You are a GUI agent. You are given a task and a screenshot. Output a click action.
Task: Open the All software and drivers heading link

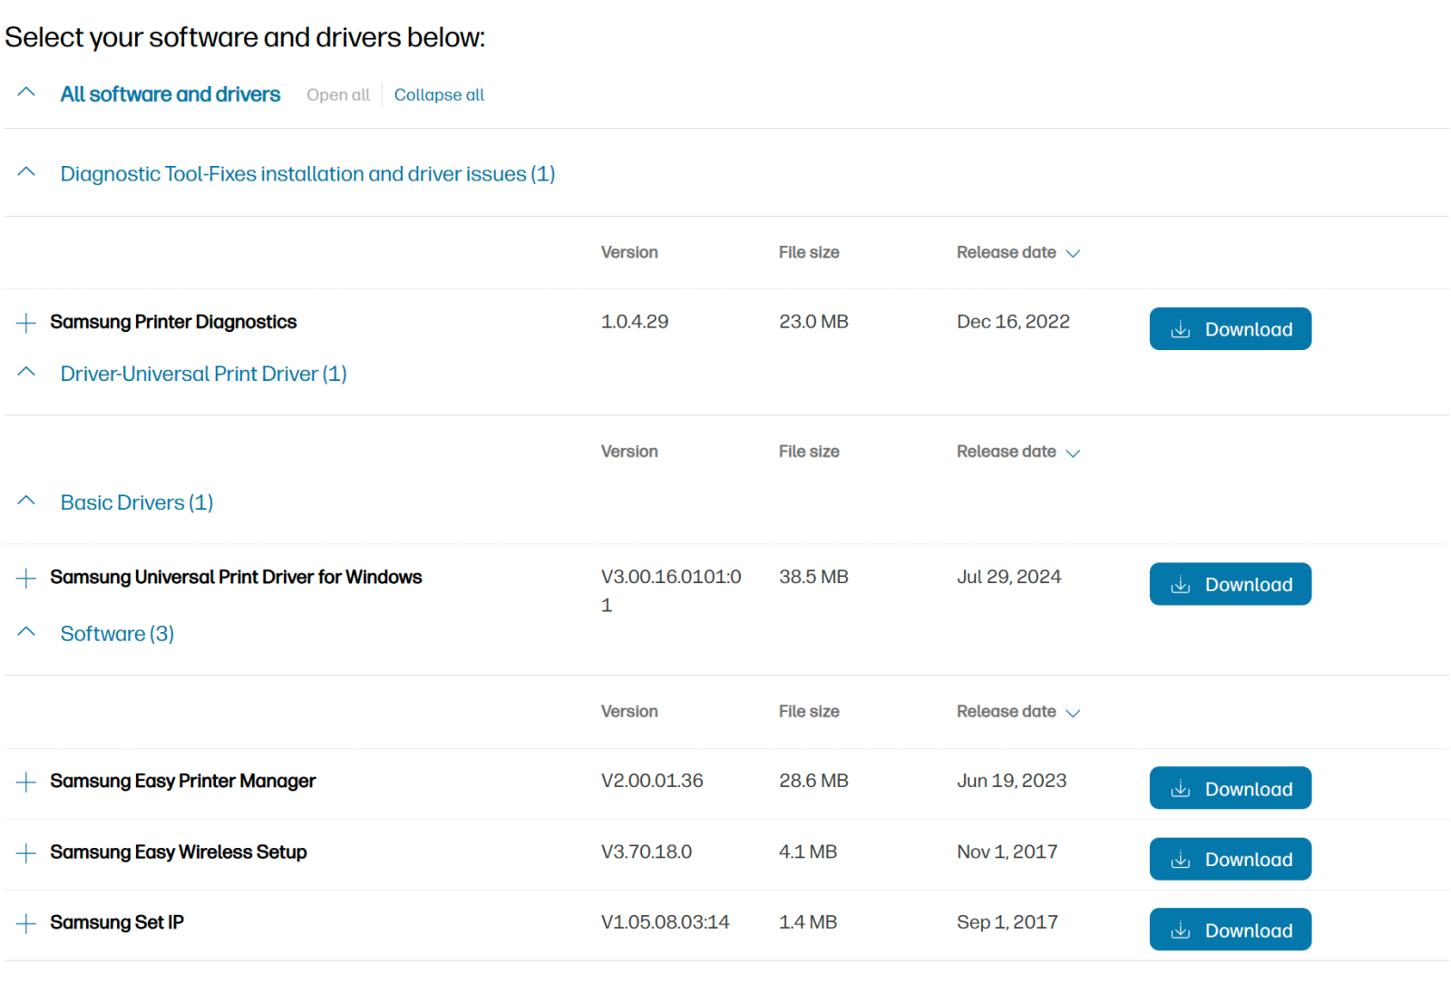170,94
